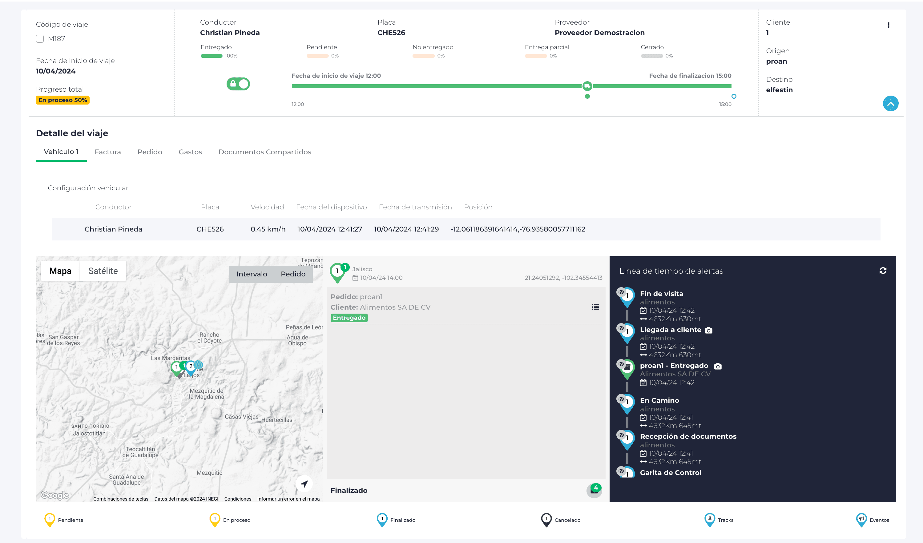Click the Pedido map filter button
The width and height of the screenshot is (923, 543).
point(293,274)
